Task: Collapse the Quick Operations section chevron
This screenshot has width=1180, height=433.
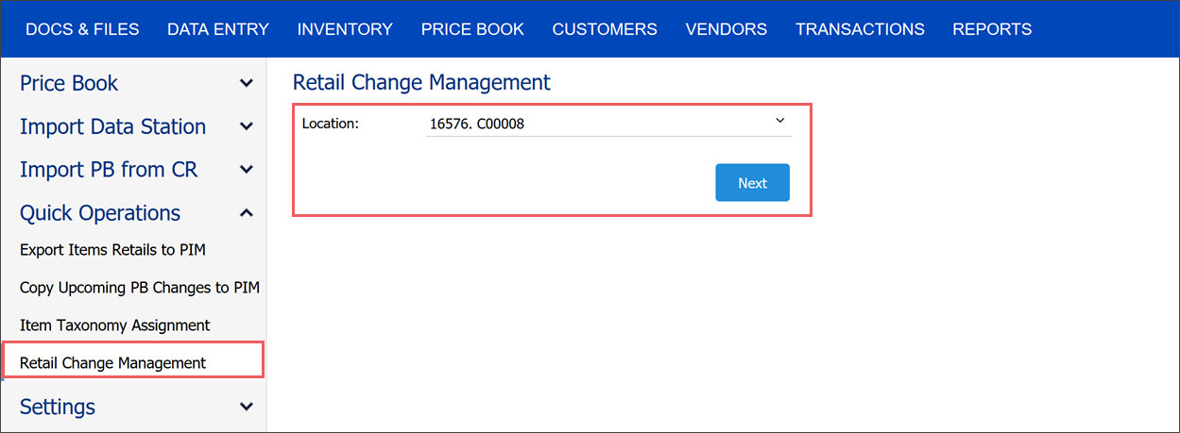Action: pos(247,213)
